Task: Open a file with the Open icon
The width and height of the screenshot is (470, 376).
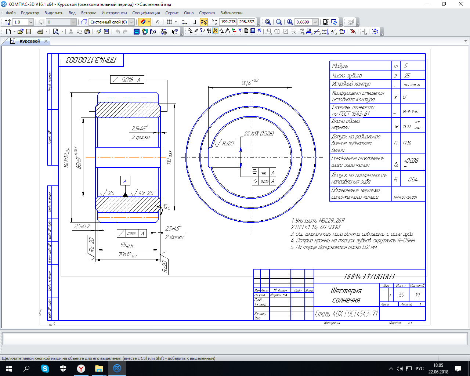Action: 21,32
